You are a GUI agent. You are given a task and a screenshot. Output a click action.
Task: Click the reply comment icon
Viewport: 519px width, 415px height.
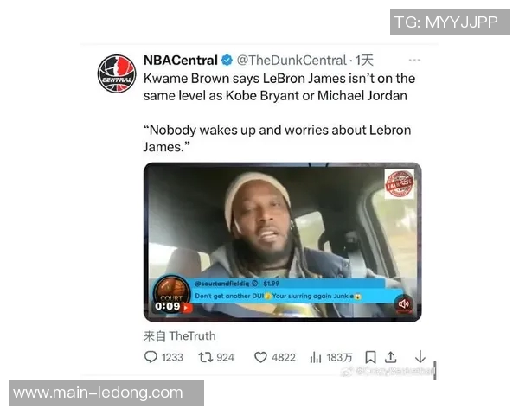pos(151,357)
